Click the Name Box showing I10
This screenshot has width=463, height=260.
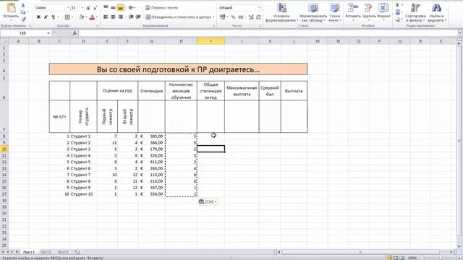(x=23, y=33)
